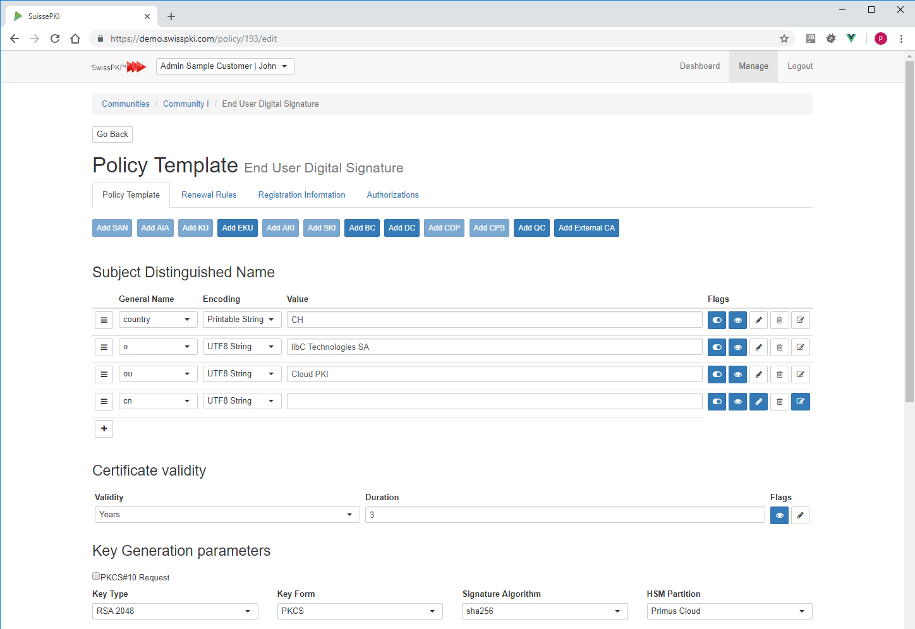The height and width of the screenshot is (629, 915).
Task: Open the Dashboard menu item
Action: (700, 66)
